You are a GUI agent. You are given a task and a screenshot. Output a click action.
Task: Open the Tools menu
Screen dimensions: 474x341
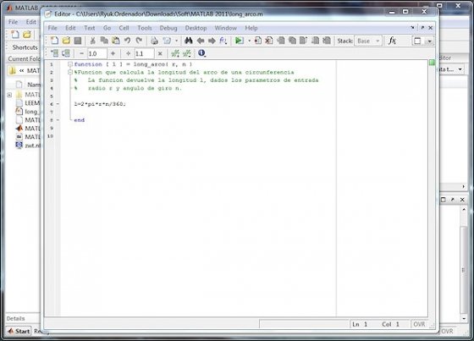coord(145,28)
